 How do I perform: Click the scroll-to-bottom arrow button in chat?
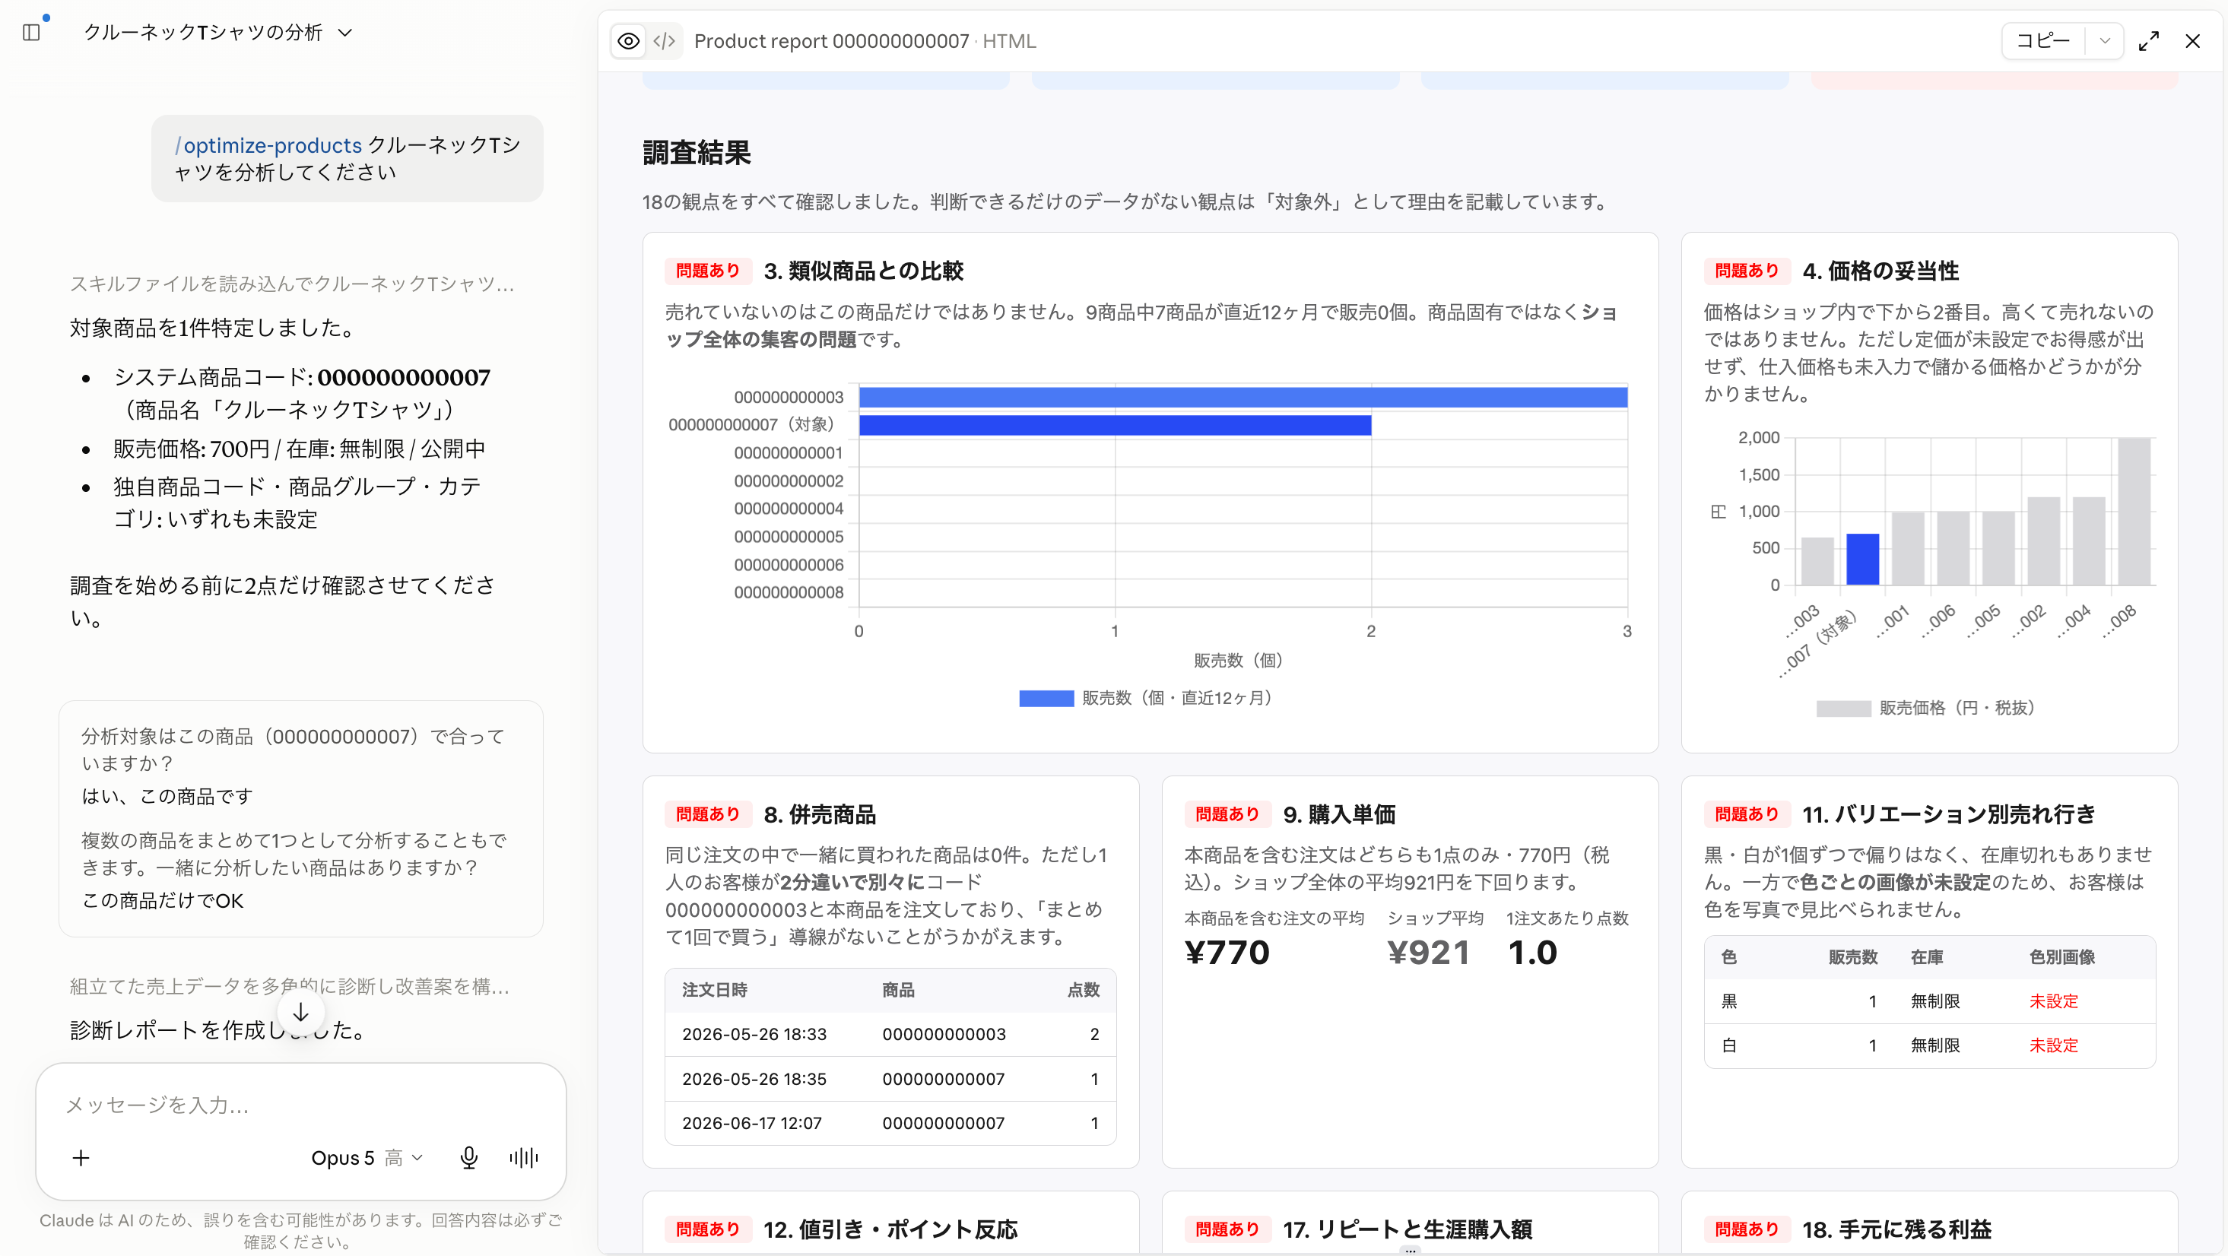point(301,1012)
